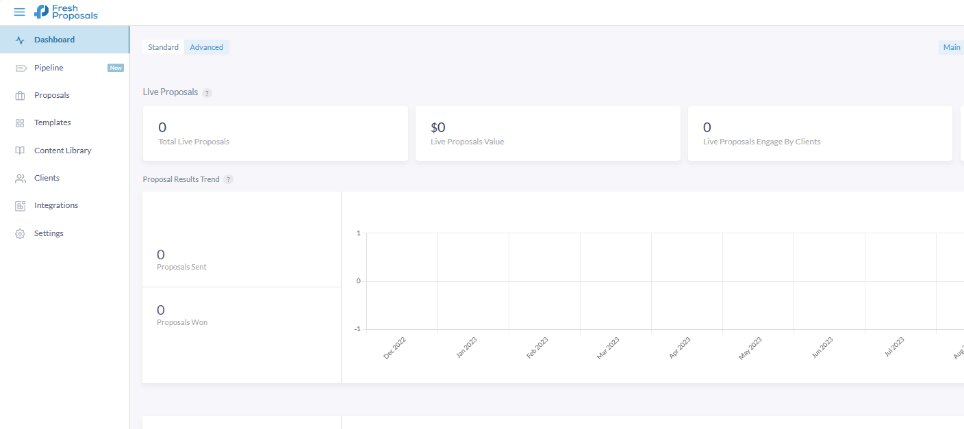This screenshot has height=429, width=964.
Task: Click the Integrations icon in sidebar
Action: [x=21, y=206]
